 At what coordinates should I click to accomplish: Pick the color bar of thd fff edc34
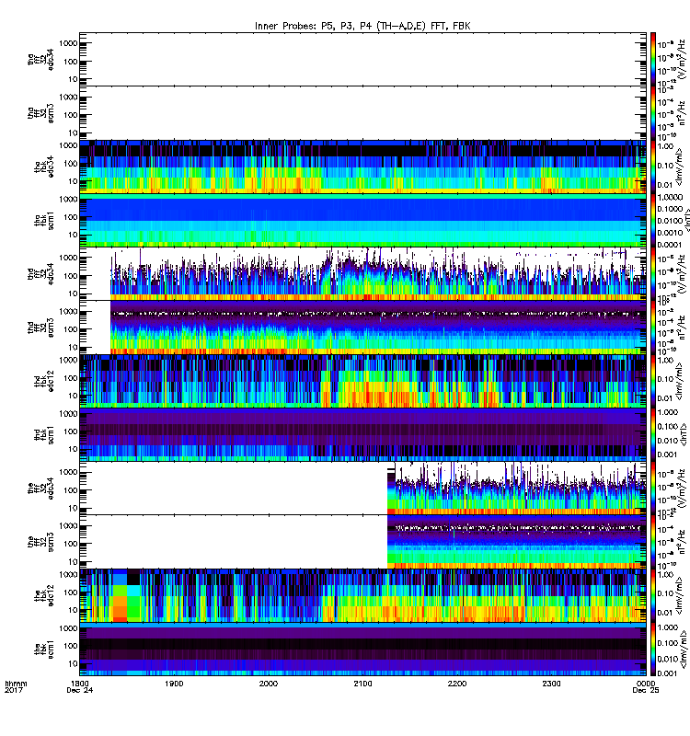click(653, 273)
